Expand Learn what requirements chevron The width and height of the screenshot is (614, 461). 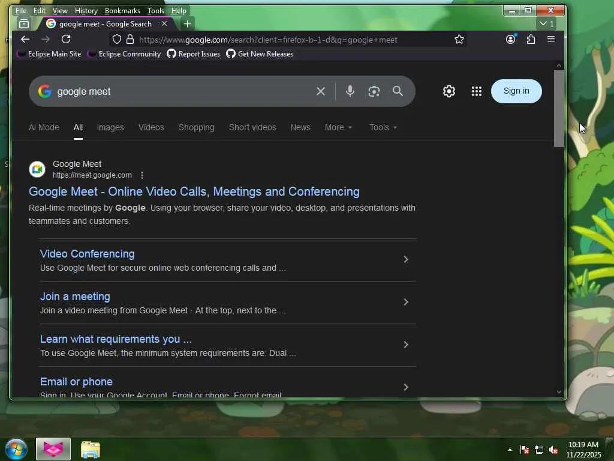406,345
